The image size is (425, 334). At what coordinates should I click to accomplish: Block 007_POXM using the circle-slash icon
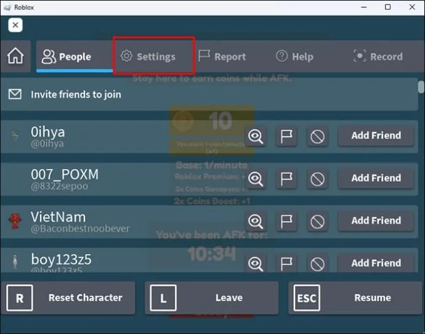tap(317, 179)
